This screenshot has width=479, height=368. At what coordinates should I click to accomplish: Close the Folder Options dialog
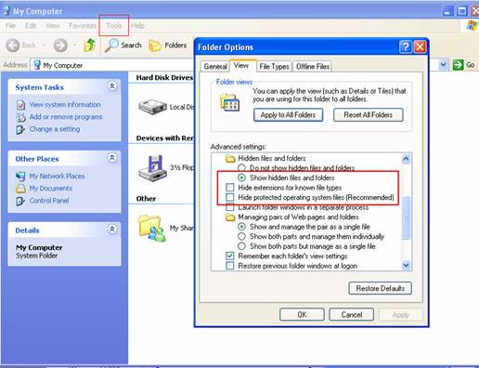[x=420, y=47]
